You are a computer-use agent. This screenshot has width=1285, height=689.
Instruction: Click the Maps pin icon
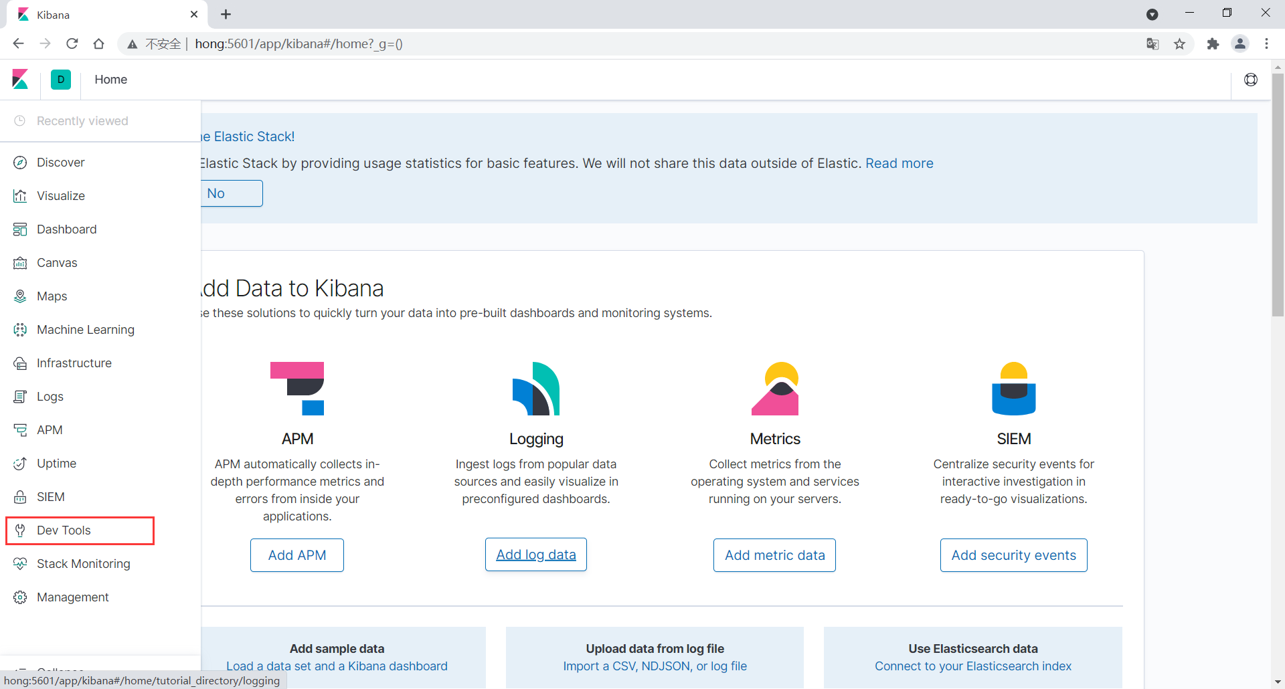click(x=20, y=296)
